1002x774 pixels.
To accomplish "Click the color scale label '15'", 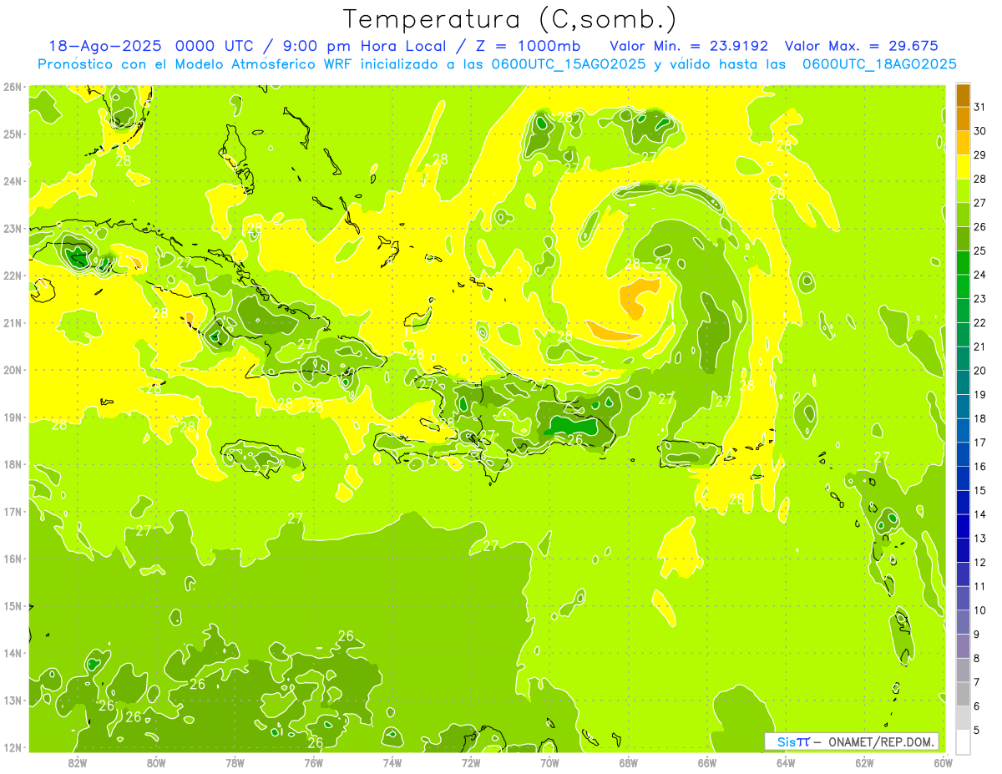I will pos(979,491).
